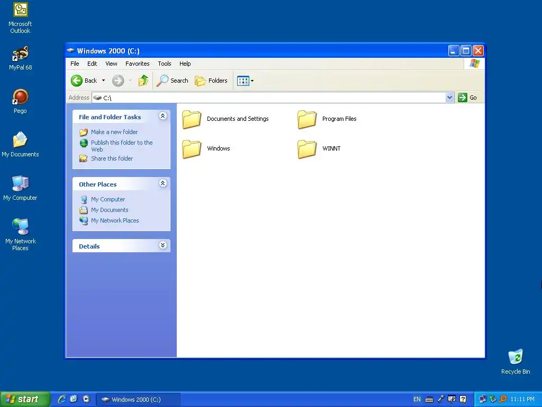The image size is (542, 407).
Task: Toggle the Folders tree pane
Action: 211,81
